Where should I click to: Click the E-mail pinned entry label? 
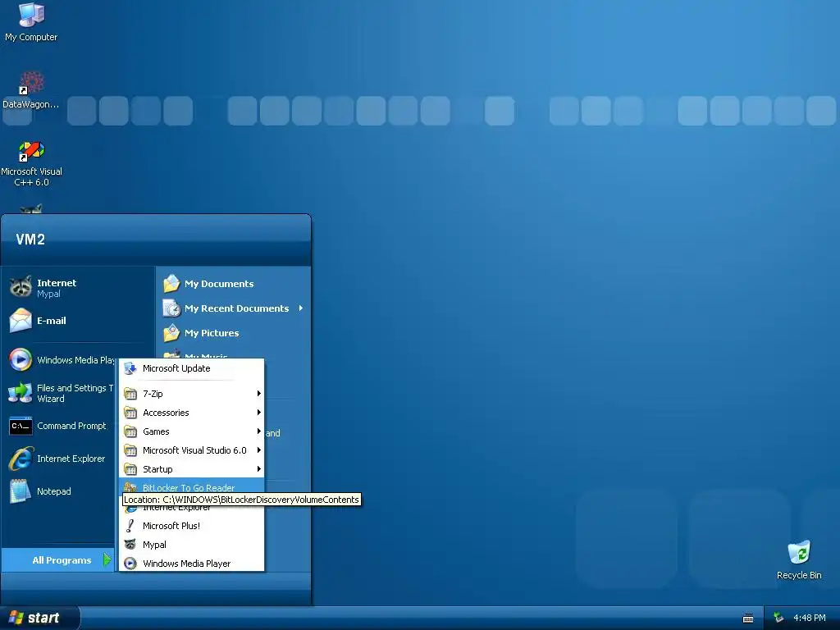pos(52,321)
